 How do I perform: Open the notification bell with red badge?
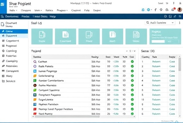pyautogui.click(x=173, y=10)
